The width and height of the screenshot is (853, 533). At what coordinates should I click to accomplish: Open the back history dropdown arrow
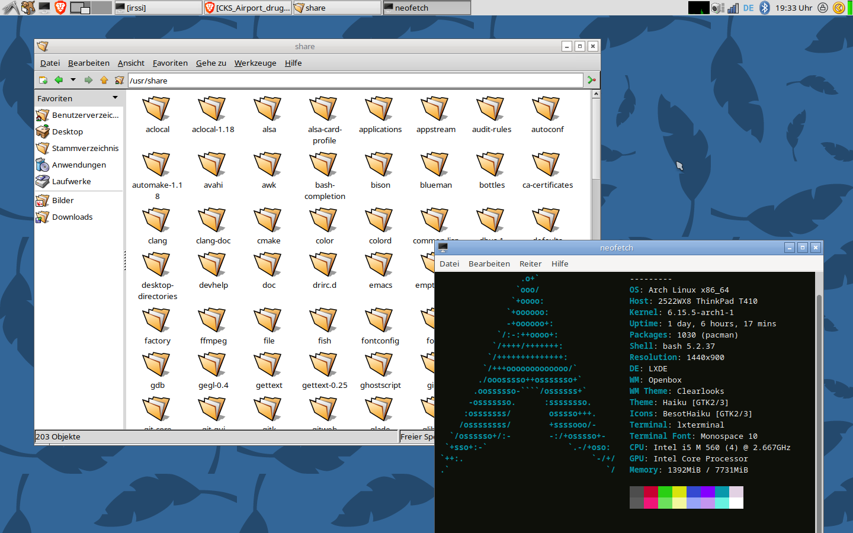click(x=73, y=80)
